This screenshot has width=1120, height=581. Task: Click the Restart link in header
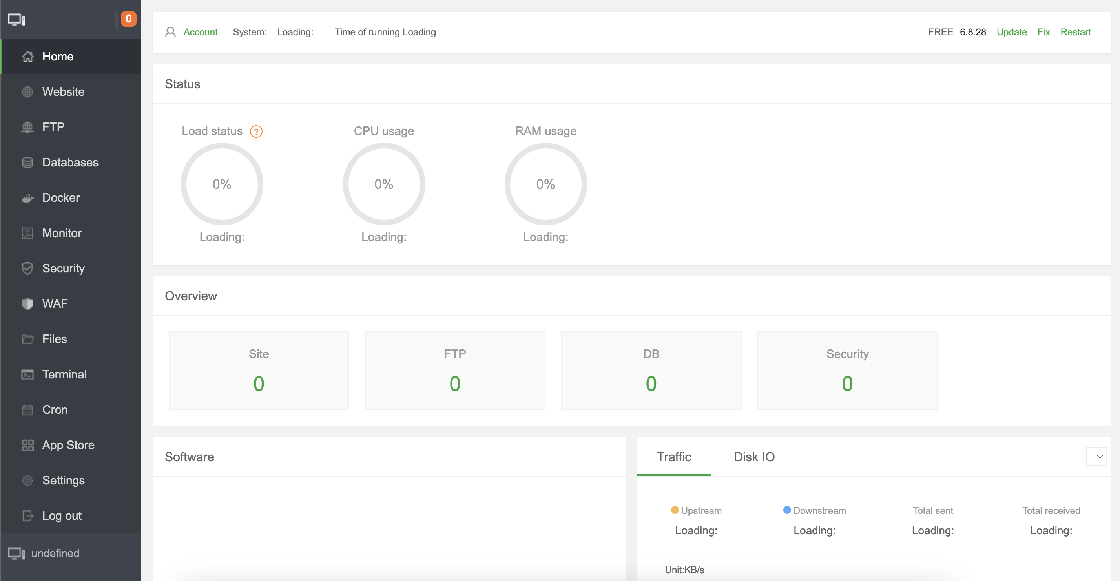pos(1075,32)
